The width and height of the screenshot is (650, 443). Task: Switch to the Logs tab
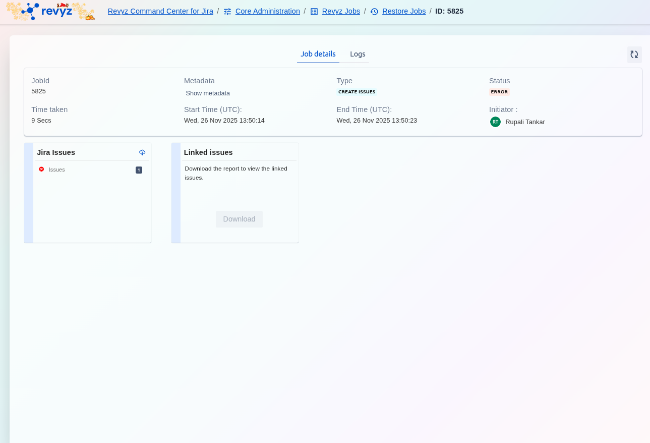(x=358, y=54)
